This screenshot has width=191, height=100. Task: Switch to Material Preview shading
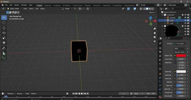point(150,9)
